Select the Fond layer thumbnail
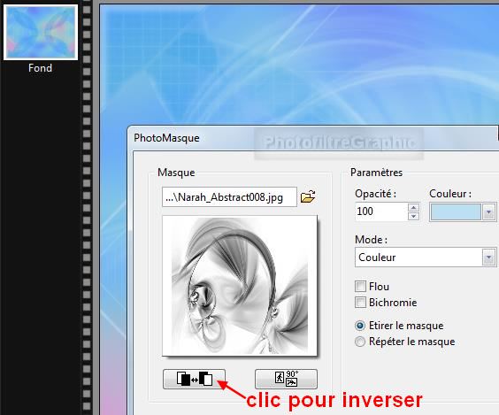This screenshot has width=499, height=415. (x=41, y=32)
